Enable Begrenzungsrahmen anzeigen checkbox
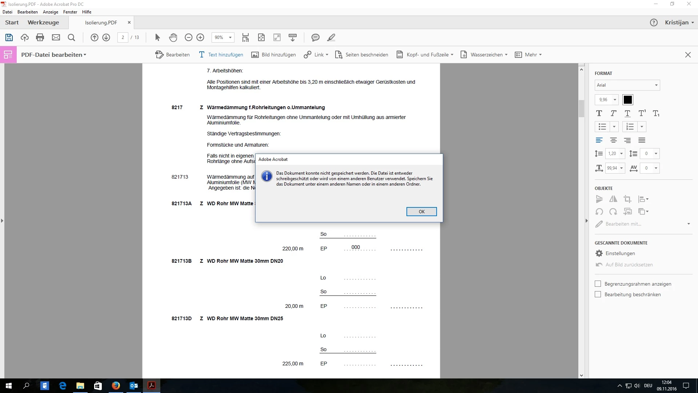This screenshot has height=393, width=698. [598, 284]
